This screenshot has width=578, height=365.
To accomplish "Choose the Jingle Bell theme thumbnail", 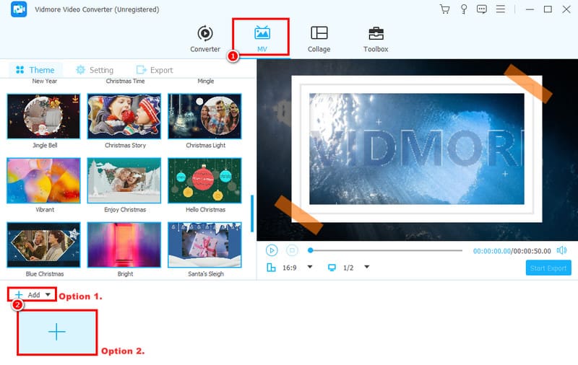I will click(x=43, y=116).
